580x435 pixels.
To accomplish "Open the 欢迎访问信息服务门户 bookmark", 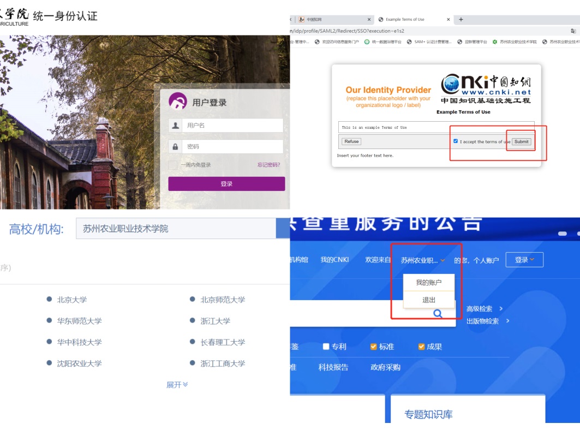I will [x=337, y=42].
